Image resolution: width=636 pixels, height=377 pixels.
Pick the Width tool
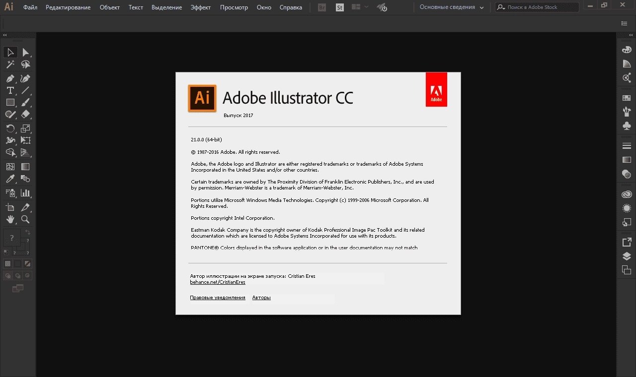click(x=10, y=140)
